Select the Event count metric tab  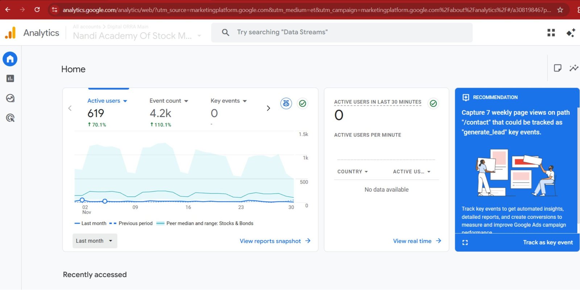169,101
